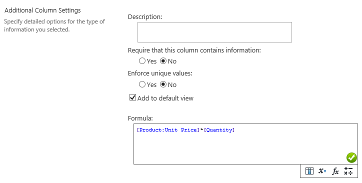Click the Formula: label

[140, 118]
